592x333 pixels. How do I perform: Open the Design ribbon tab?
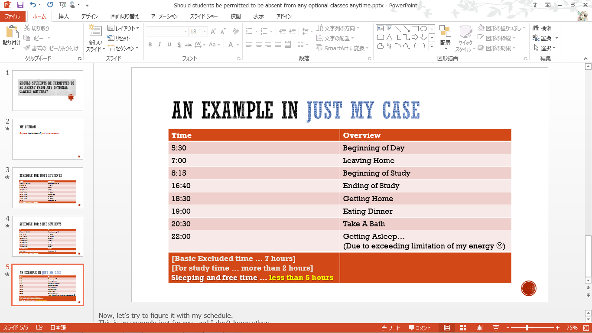point(89,16)
